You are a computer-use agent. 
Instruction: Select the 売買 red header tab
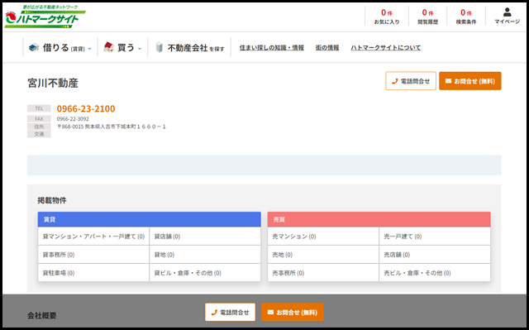click(x=379, y=219)
